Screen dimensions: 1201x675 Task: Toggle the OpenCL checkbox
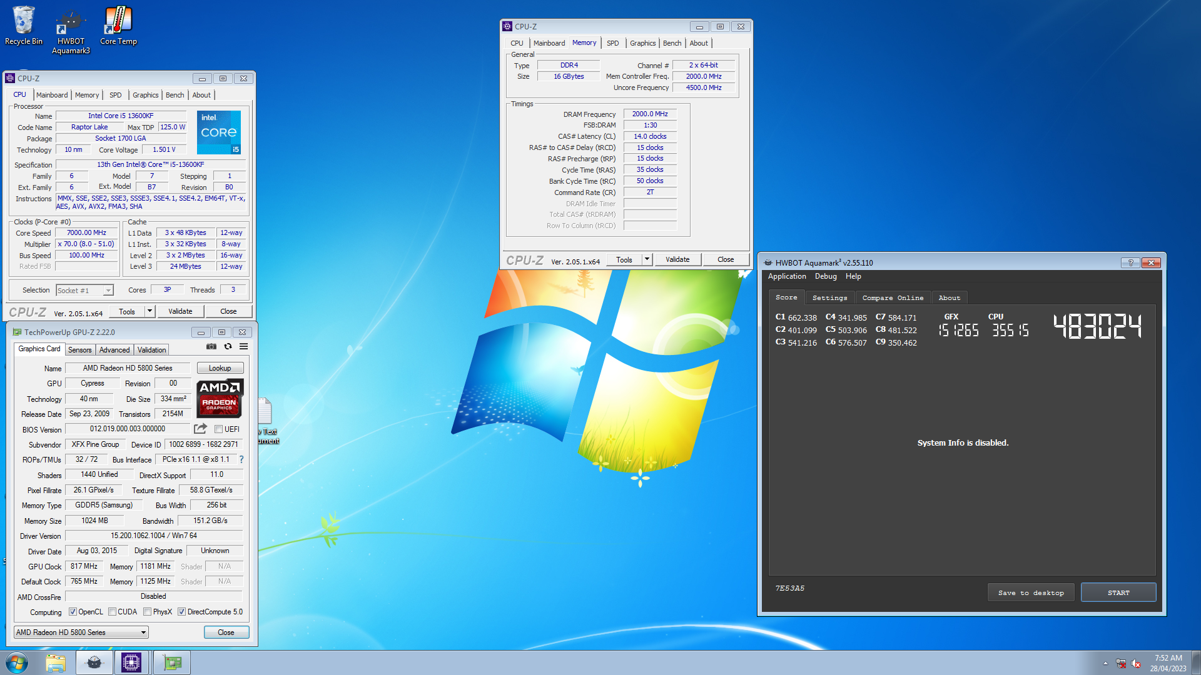click(x=73, y=612)
